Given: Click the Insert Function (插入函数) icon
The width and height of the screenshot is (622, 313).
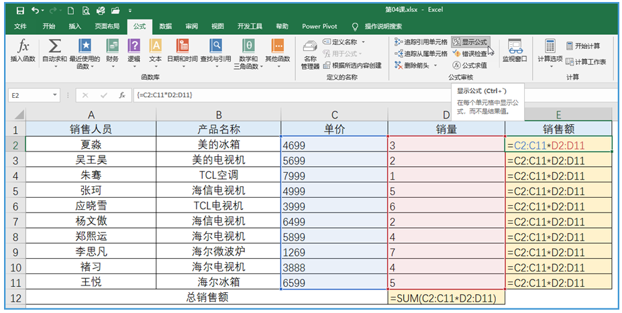Looking at the screenshot, I should tap(23, 51).
